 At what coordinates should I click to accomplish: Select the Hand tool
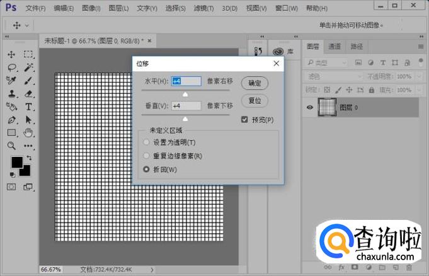(28, 132)
